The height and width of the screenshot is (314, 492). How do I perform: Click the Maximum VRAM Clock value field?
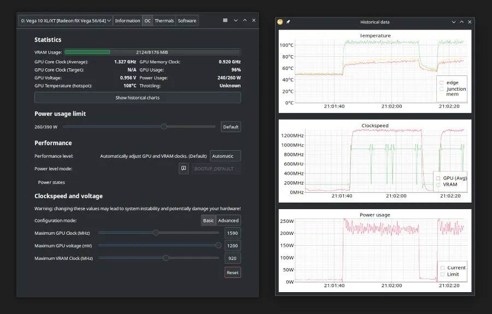point(232,258)
